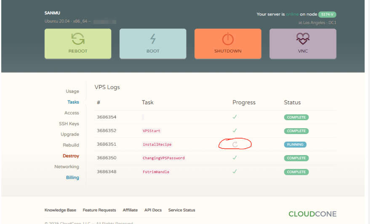
Task: Click task number 3686354
Action: (107, 117)
